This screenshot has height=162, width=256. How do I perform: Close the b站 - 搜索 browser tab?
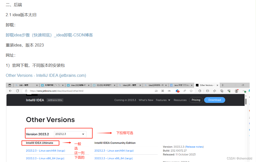click(x=37, y=85)
